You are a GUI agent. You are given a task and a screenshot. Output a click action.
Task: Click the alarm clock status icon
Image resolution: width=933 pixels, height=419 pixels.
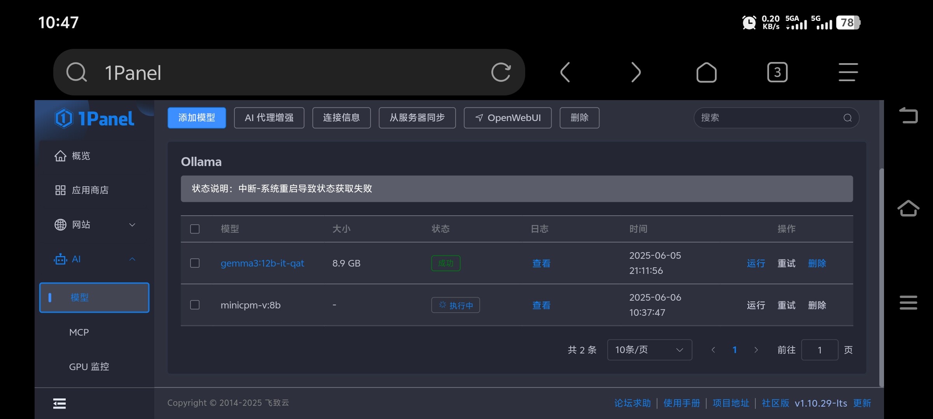(x=749, y=23)
